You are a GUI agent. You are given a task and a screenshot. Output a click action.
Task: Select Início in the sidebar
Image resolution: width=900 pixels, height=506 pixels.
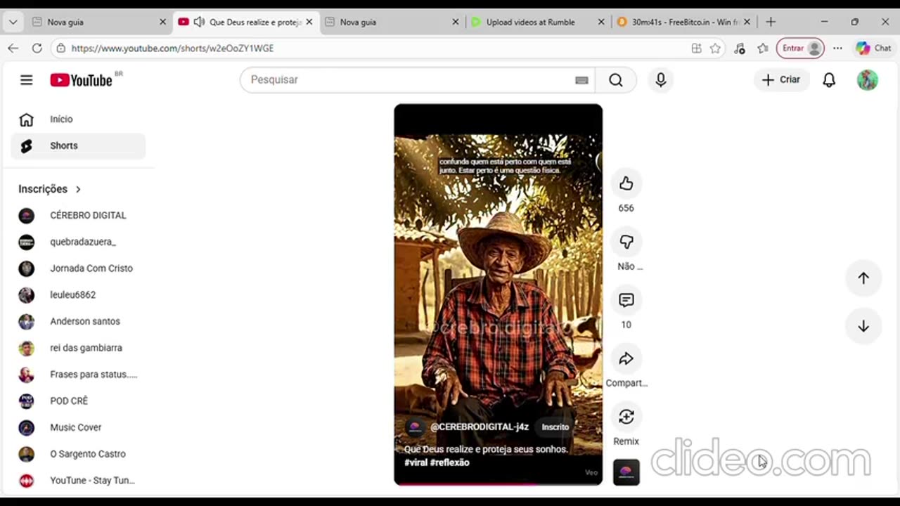click(78, 119)
